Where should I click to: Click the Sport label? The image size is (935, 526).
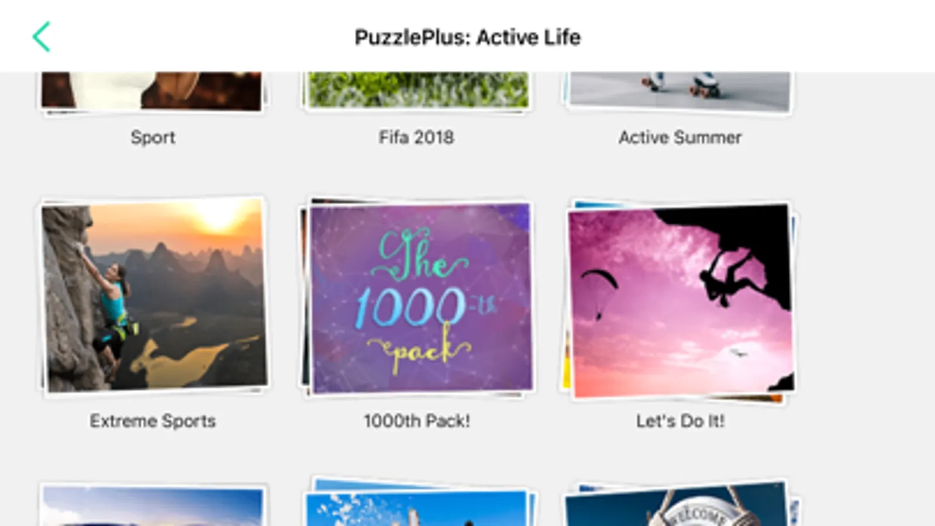(x=153, y=137)
